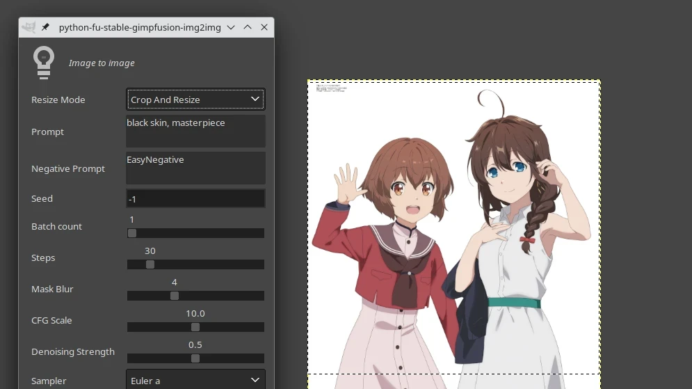Image resolution: width=692 pixels, height=389 pixels.
Task: Roll up dialog with down chevron title button
Action: 231,27
